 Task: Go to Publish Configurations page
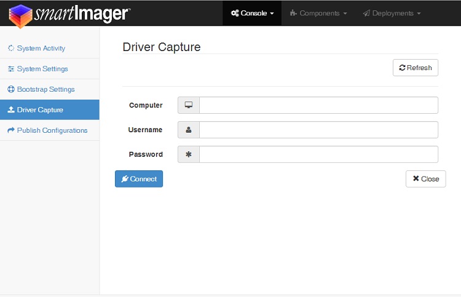(x=52, y=130)
